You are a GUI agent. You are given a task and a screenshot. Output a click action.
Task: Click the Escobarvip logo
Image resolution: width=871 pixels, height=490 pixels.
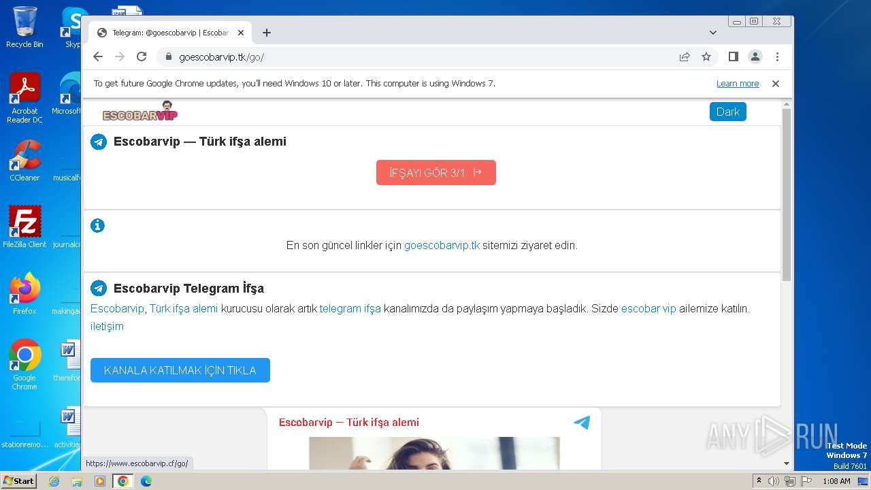point(140,112)
